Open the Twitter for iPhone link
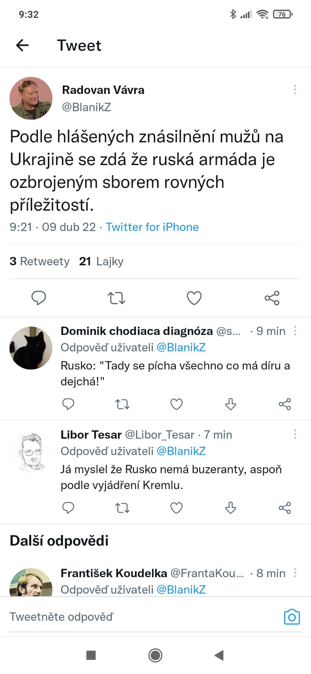311x674 pixels. [152, 227]
